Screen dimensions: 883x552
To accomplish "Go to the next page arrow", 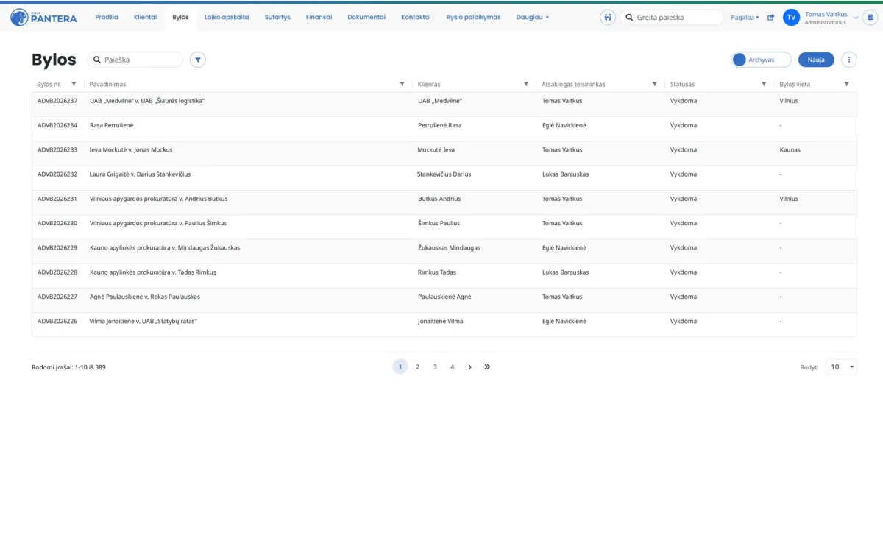I will (470, 367).
